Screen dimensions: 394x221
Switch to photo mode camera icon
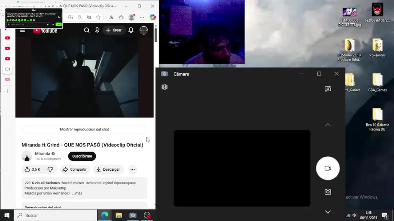(328, 192)
